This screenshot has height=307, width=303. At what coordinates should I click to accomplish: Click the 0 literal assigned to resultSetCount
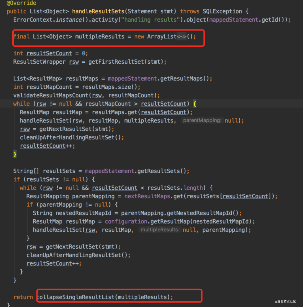click(x=83, y=53)
